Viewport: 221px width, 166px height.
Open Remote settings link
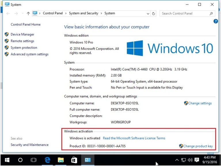click(x=22, y=41)
